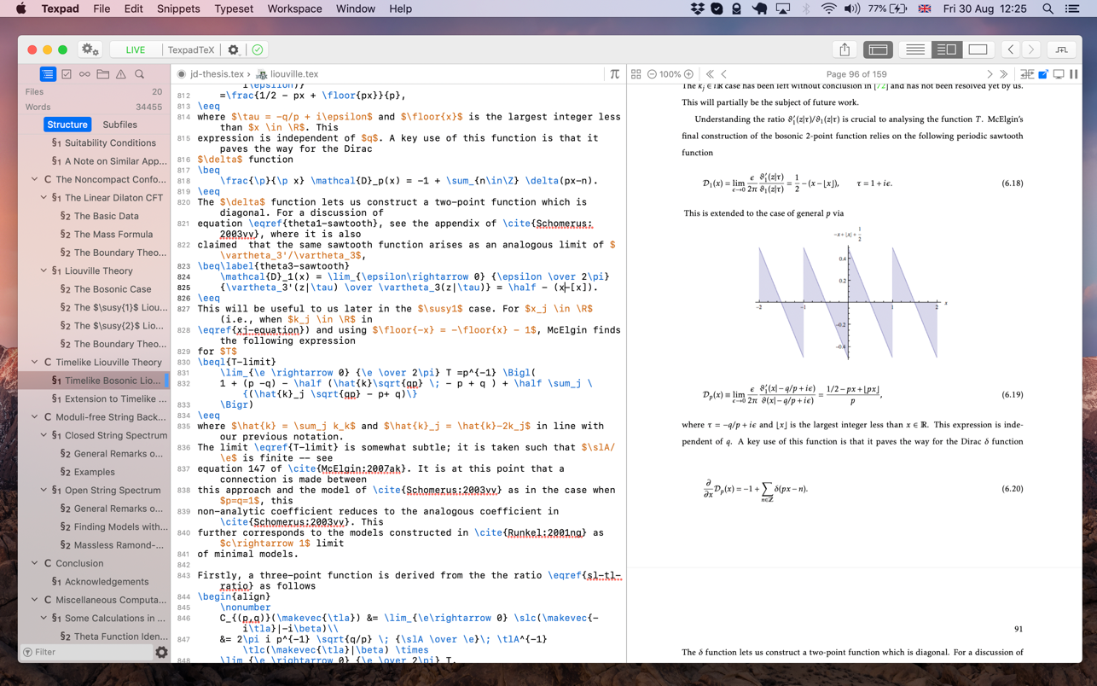Click the pi symbol button in editor
Image resolution: width=1097 pixels, height=686 pixels.
(614, 74)
